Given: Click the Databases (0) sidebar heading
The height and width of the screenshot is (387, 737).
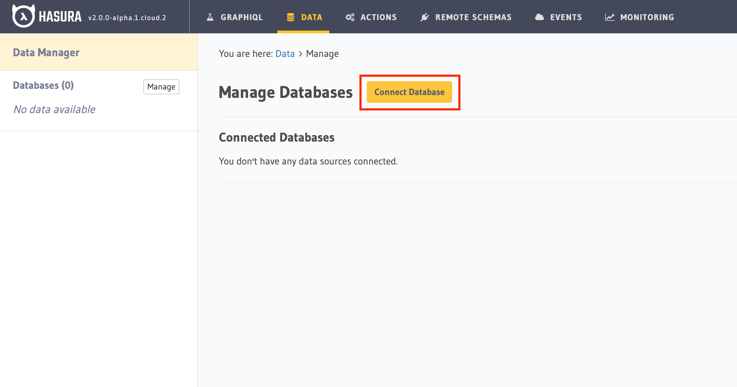Looking at the screenshot, I should point(43,85).
